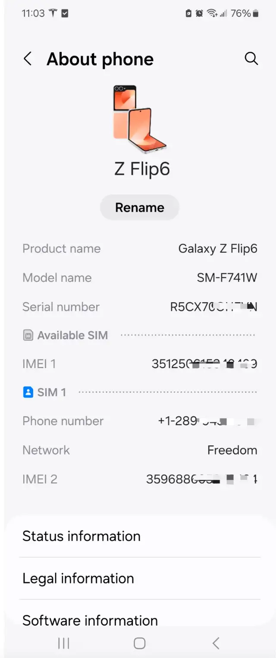Tap the alarm icon in status bar

pos(199,13)
